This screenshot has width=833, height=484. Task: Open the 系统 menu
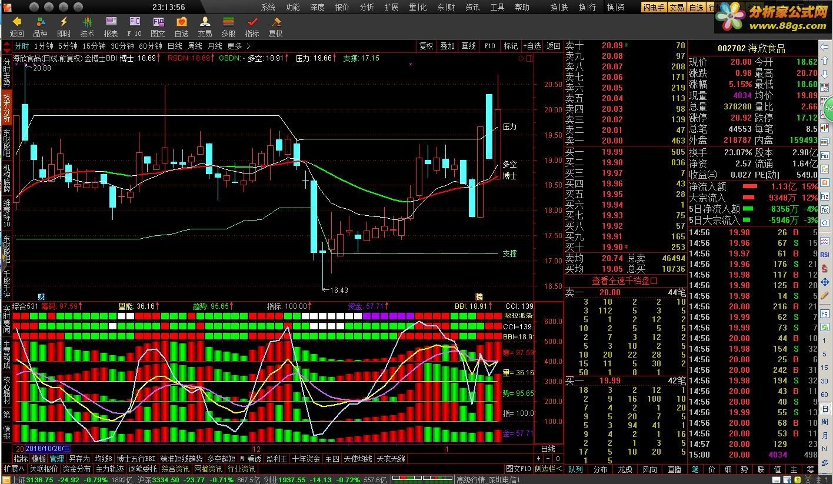[x=268, y=7]
